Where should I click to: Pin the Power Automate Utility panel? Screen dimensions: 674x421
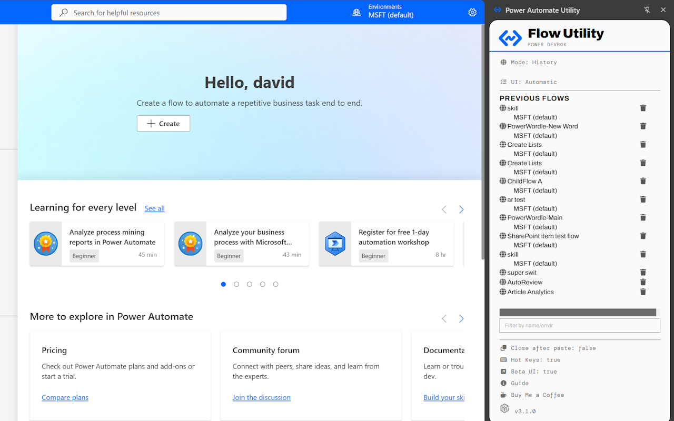(x=647, y=10)
